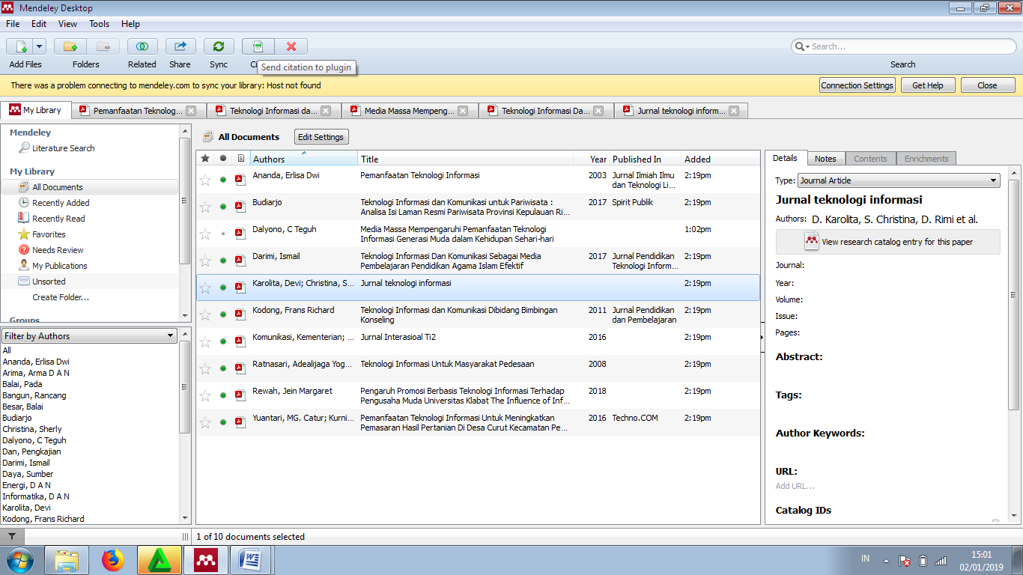Open the Add Files dropdown arrow

click(39, 46)
